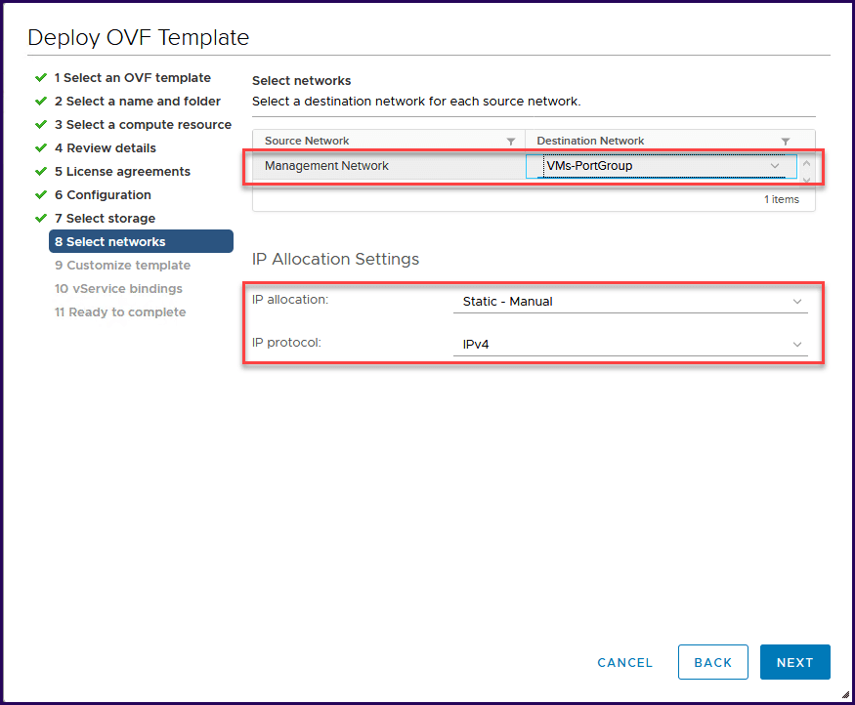Image resolution: width=855 pixels, height=705 pixels.
Task: Click the green checkmark next to Review details
Action: coord(41,148)
